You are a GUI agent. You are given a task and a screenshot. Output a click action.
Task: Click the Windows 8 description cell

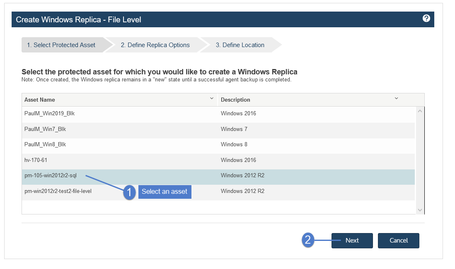[234, 144]
